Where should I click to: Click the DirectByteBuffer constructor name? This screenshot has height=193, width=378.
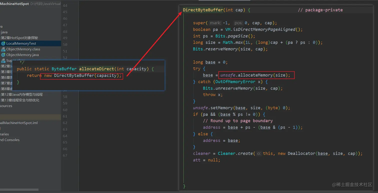[x=203, y=10]
